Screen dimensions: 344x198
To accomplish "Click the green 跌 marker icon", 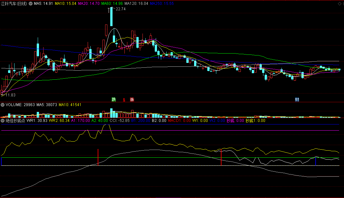I will (113, 99).
